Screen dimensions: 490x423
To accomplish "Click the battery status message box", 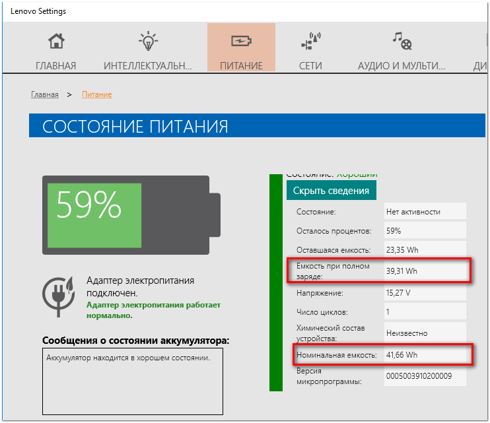I will (132, 381).
